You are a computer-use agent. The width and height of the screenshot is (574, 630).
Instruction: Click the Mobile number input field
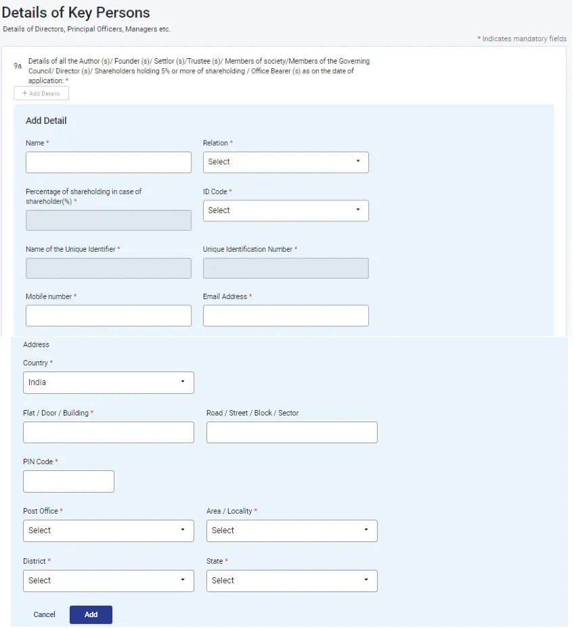108,315
